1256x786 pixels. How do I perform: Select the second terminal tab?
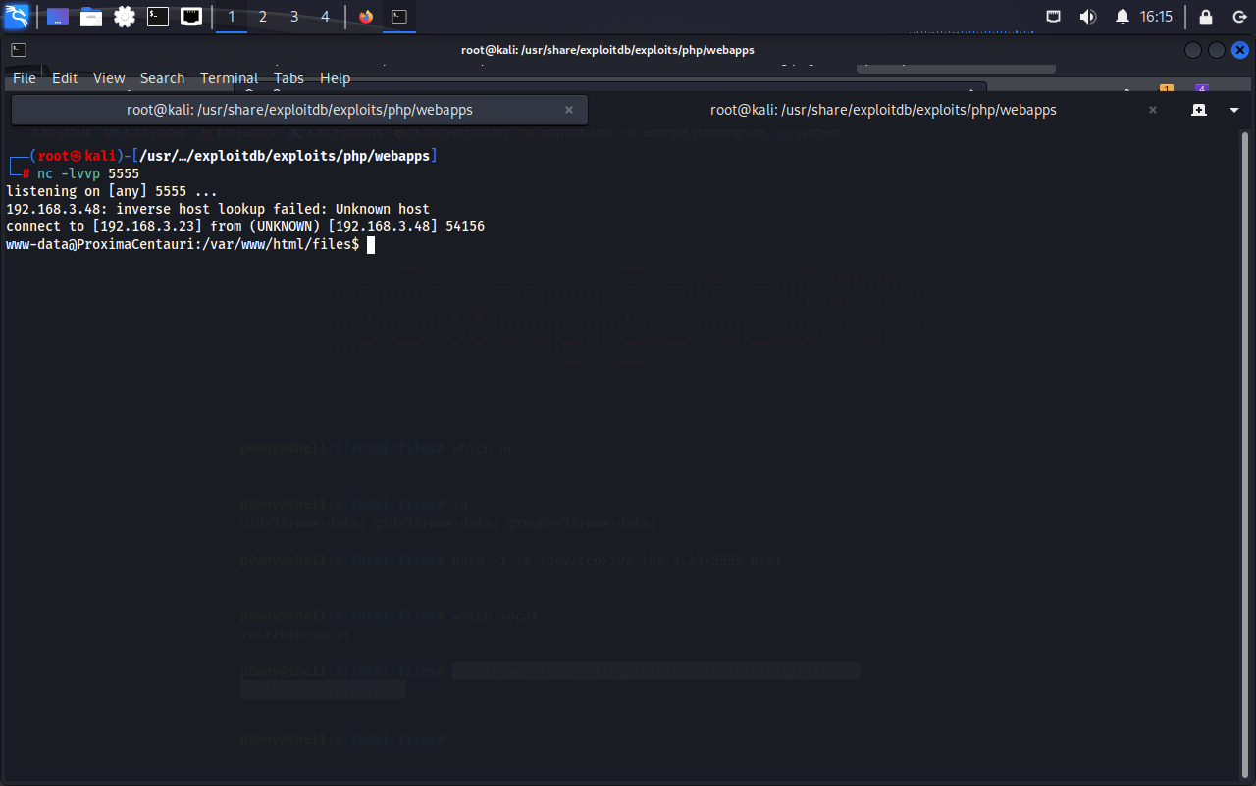[883, 110]
